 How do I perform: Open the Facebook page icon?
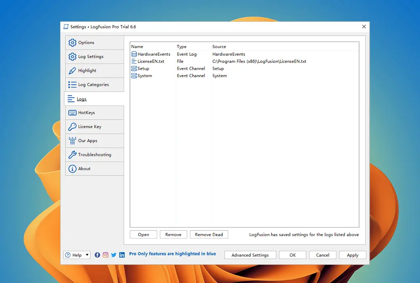coord(97,255)
